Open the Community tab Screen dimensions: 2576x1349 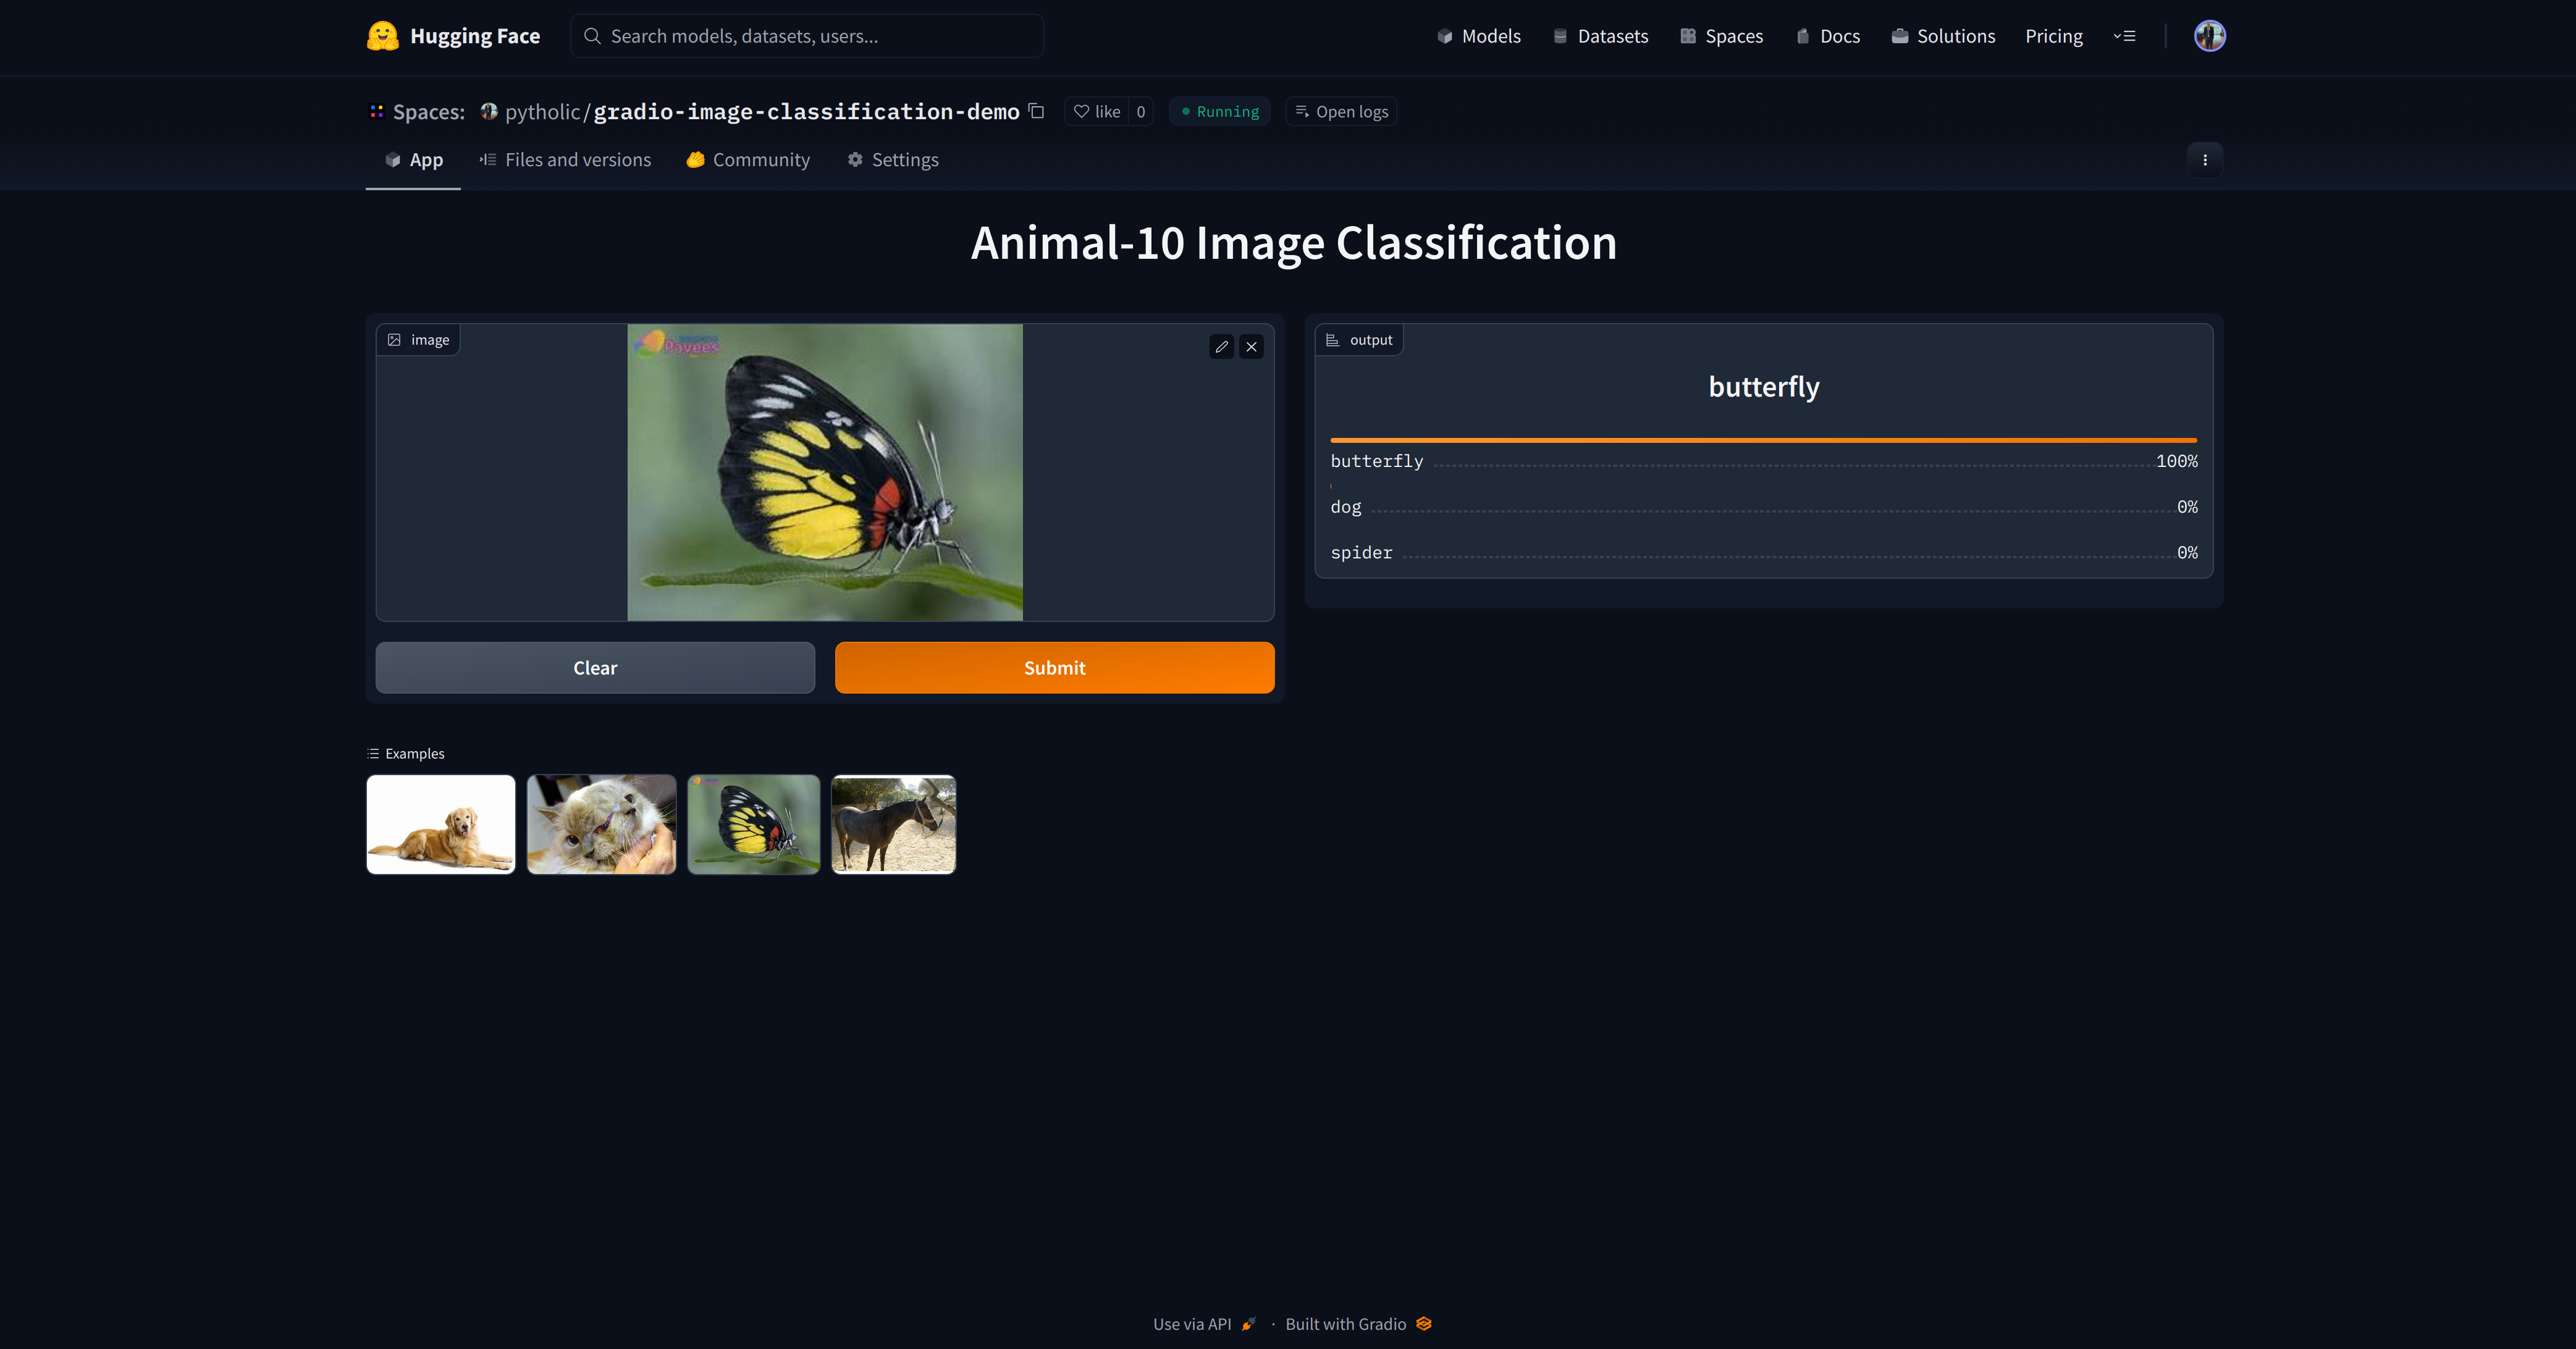(x=748, y=159)
